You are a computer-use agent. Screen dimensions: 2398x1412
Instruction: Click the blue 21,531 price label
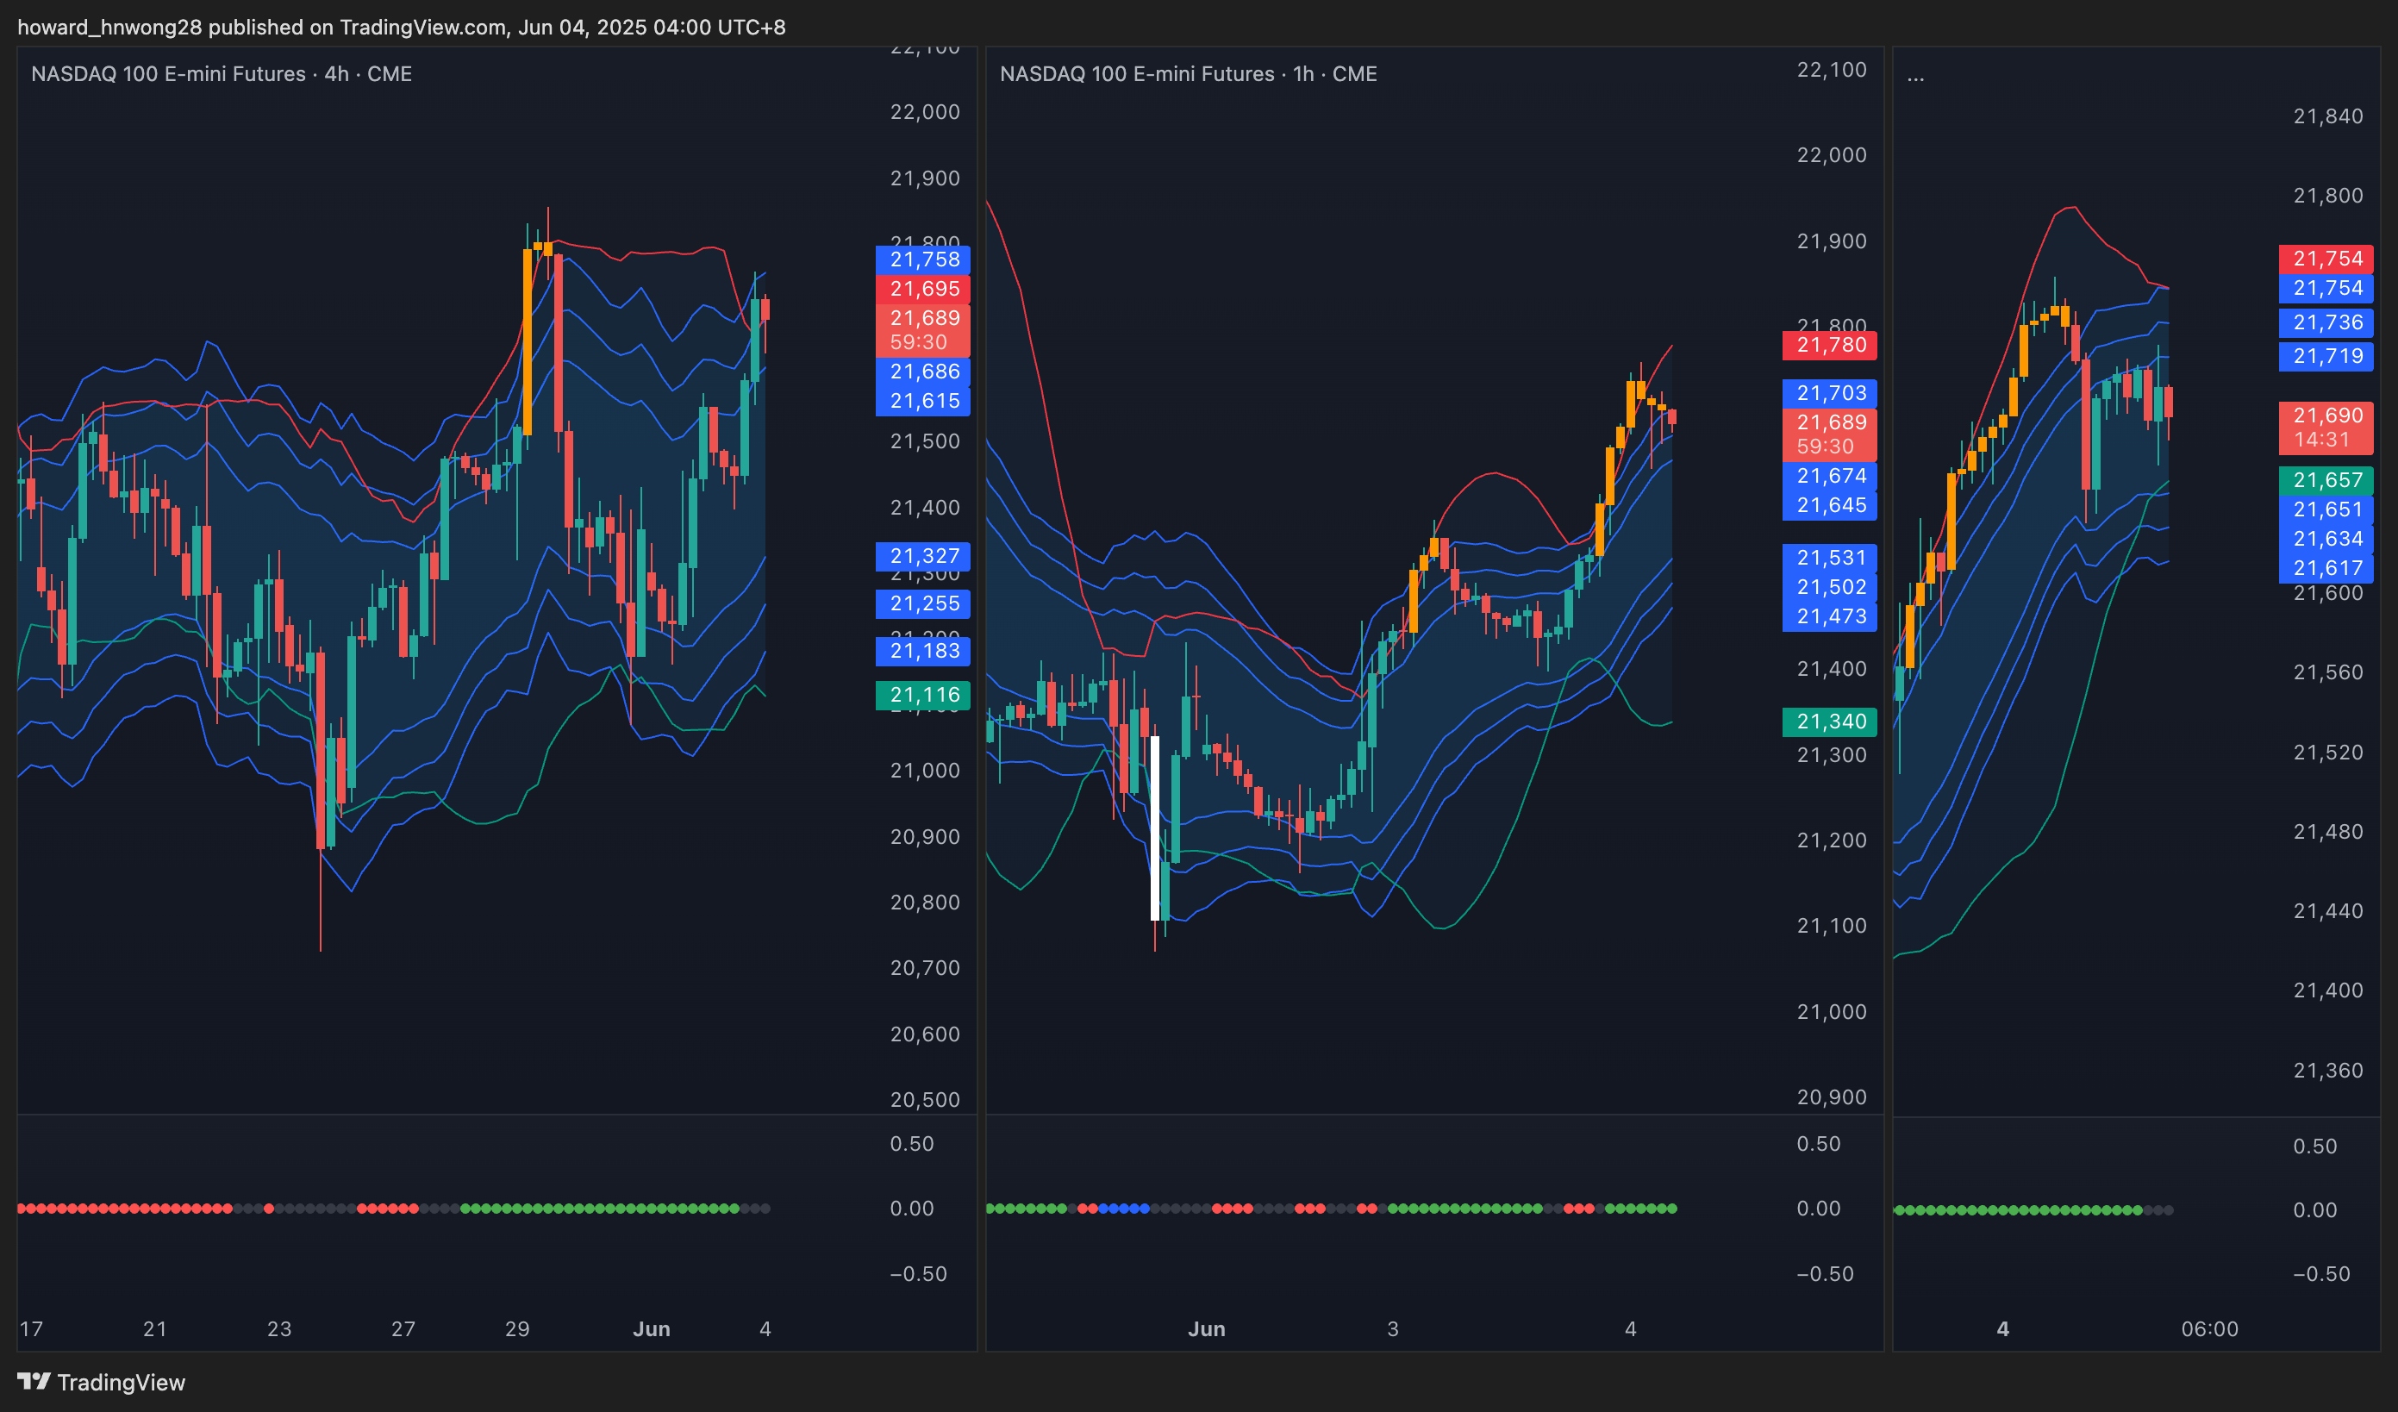pos(1830,558)
